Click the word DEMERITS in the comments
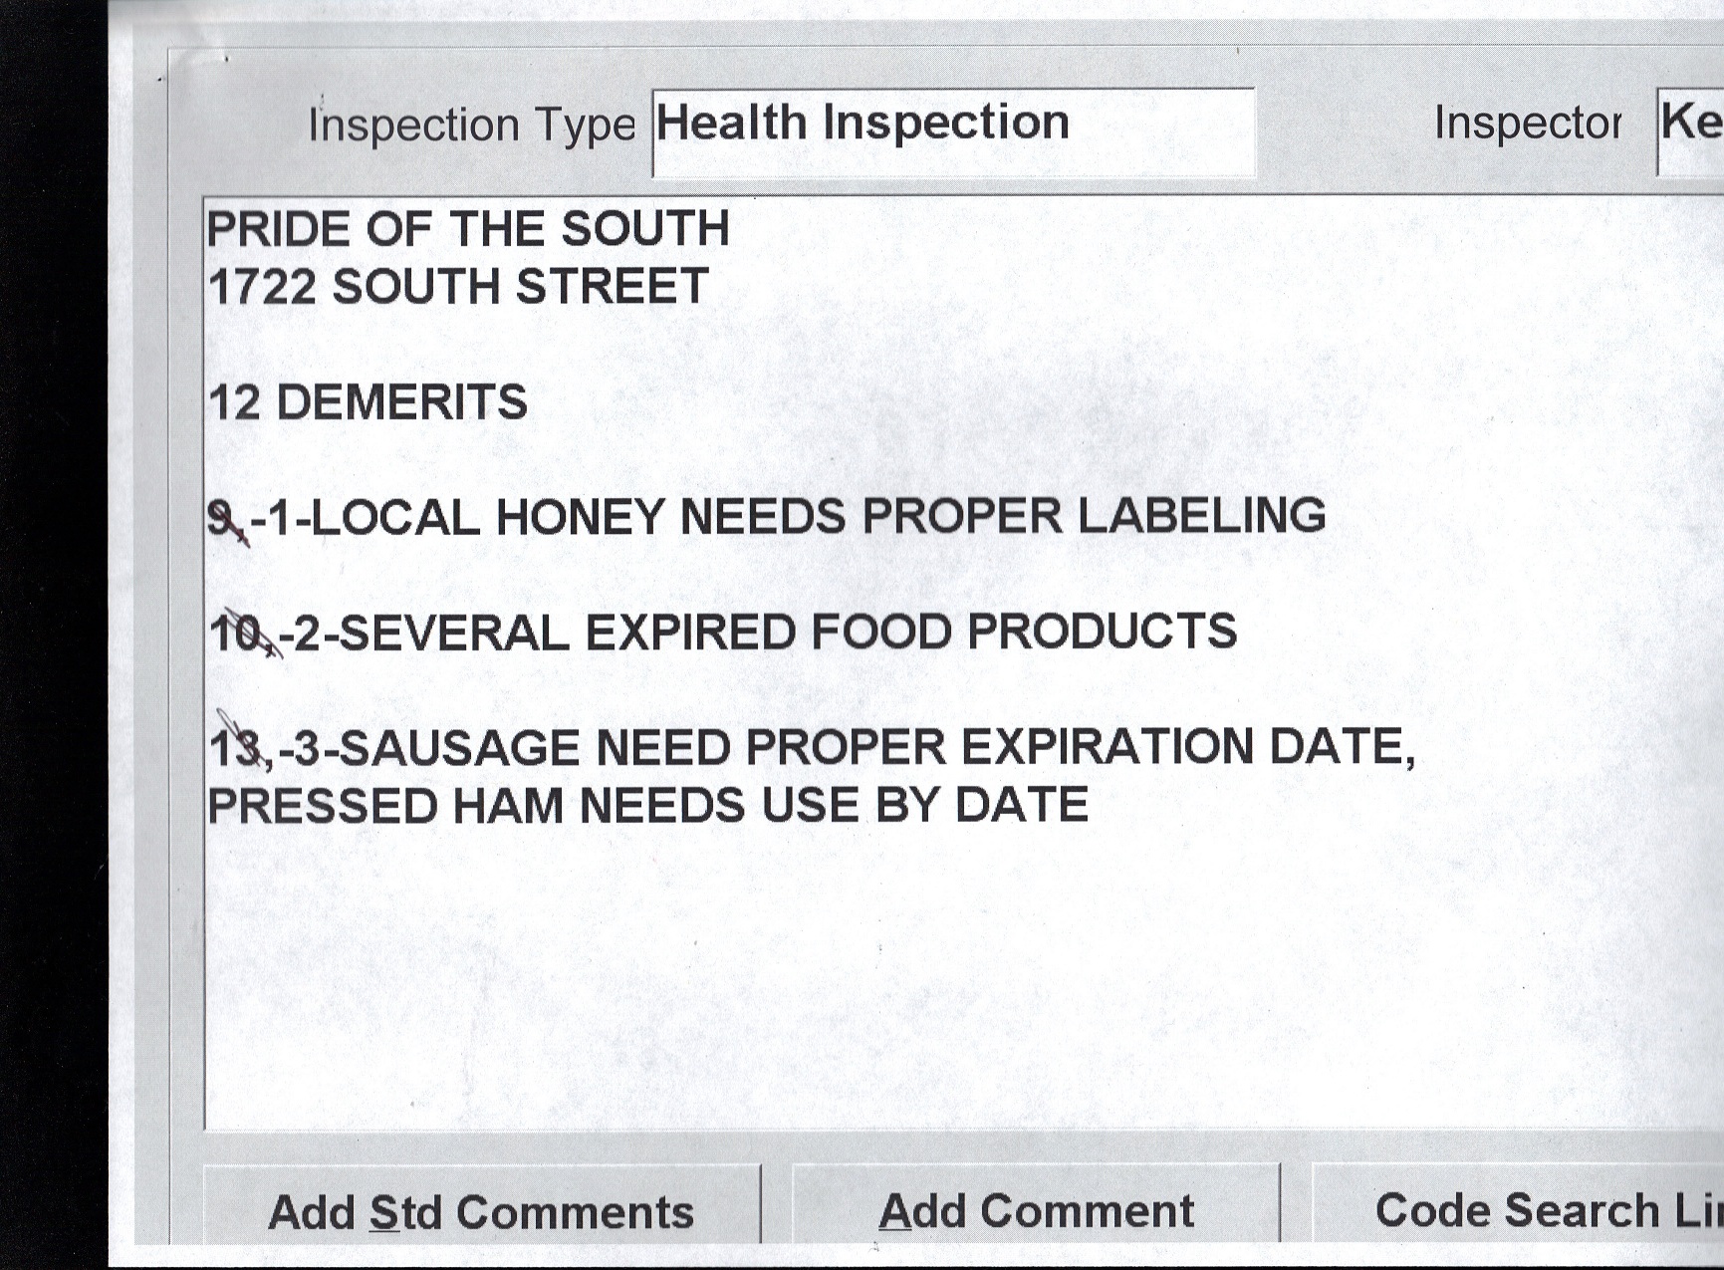Image resolution: width=1724 pixels, height=1270 pixels. (401, 403)
